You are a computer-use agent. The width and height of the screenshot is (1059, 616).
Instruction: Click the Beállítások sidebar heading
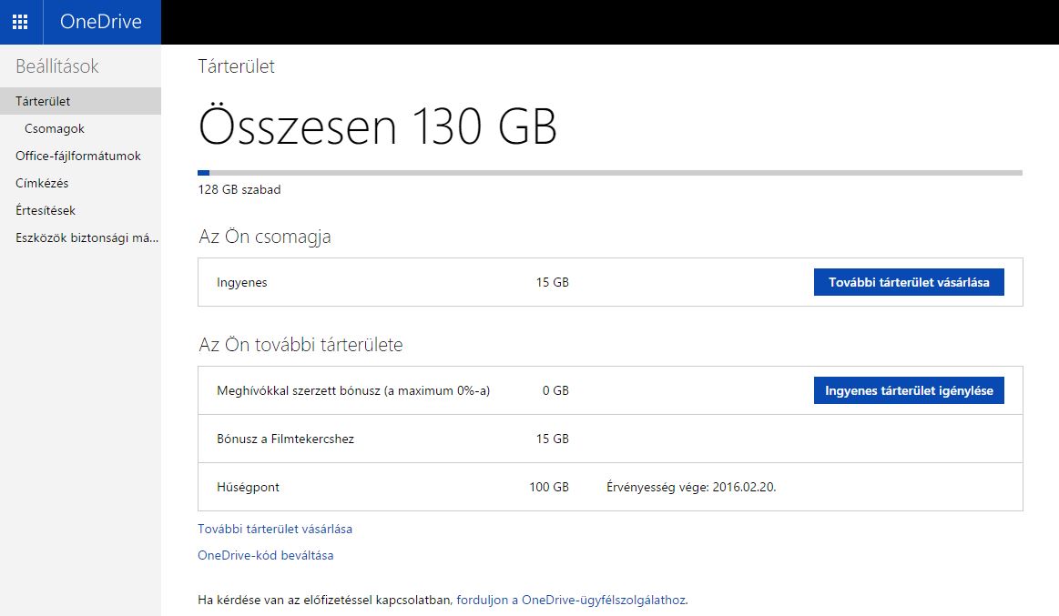click(57, 66)
